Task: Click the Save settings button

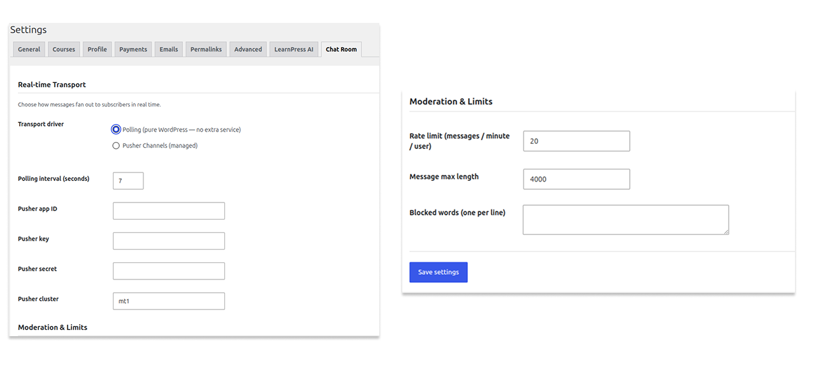Action: tap(439, 272)
